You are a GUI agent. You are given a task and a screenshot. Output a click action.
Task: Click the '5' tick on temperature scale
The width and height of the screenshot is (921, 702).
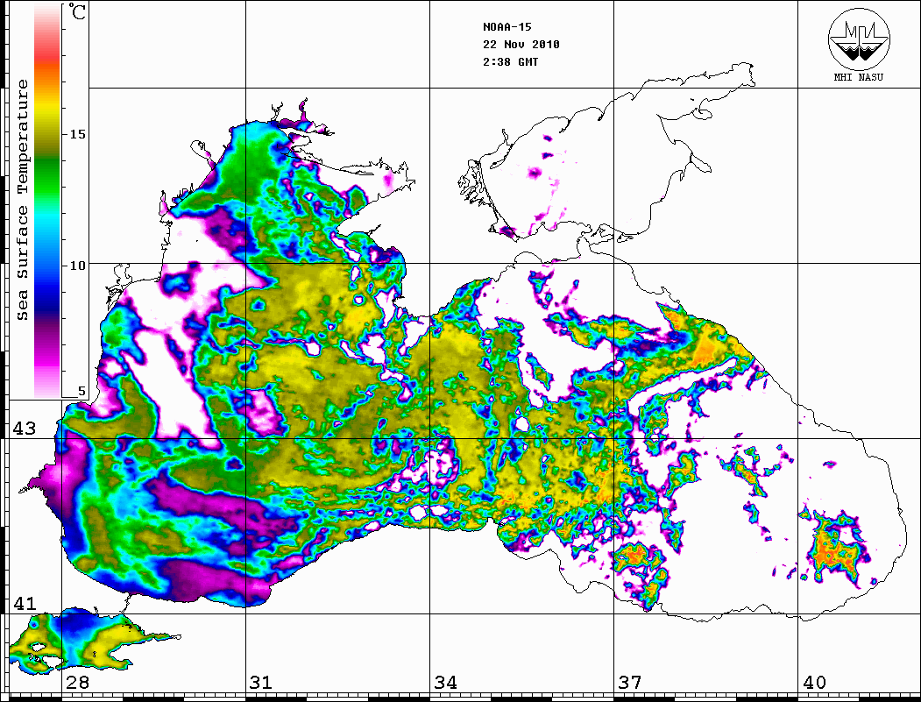[x=81, y=391]
